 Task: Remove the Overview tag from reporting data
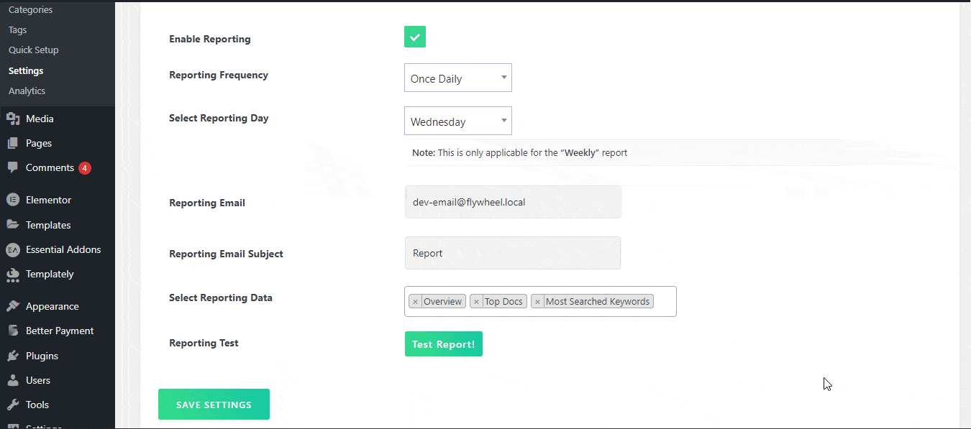pyautogui.click(x=415, y=302)
